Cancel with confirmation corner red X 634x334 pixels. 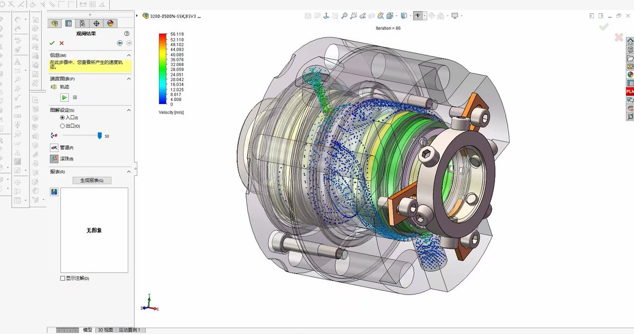coord(619,37)
